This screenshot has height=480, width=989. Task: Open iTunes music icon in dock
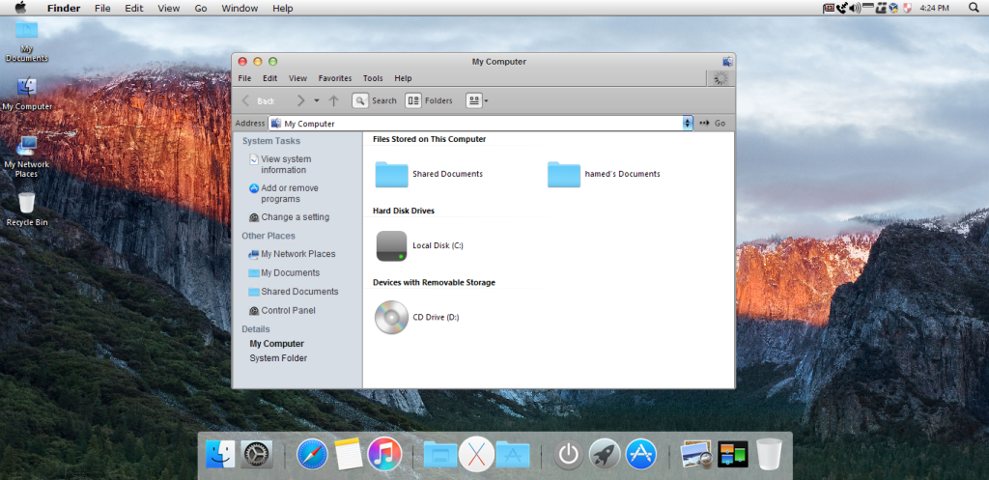tap(383, 454)
